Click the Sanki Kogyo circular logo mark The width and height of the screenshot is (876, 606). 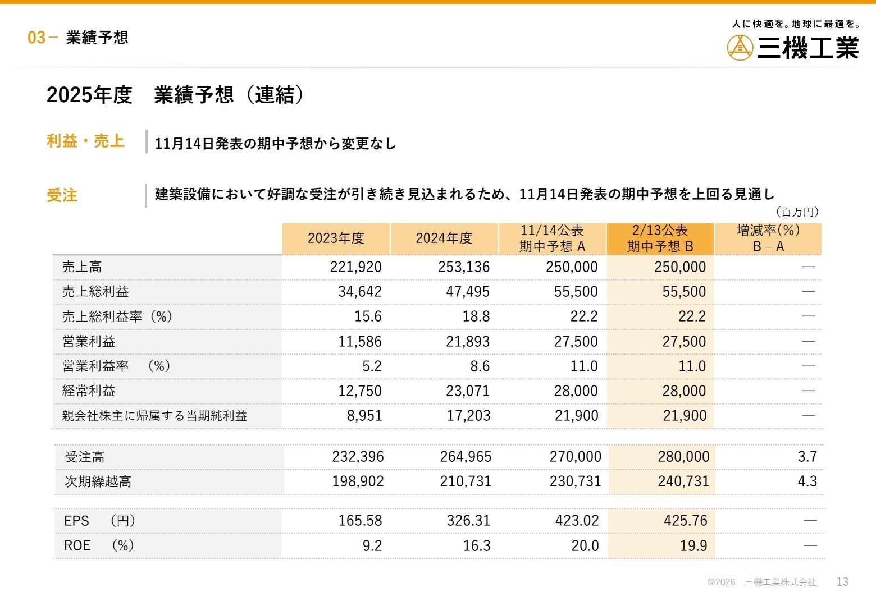click(740, 47)
